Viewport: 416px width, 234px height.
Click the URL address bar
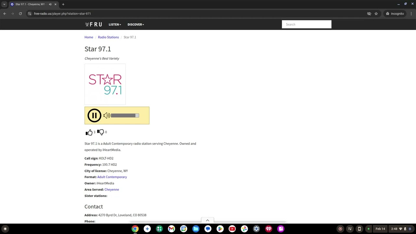195,14
